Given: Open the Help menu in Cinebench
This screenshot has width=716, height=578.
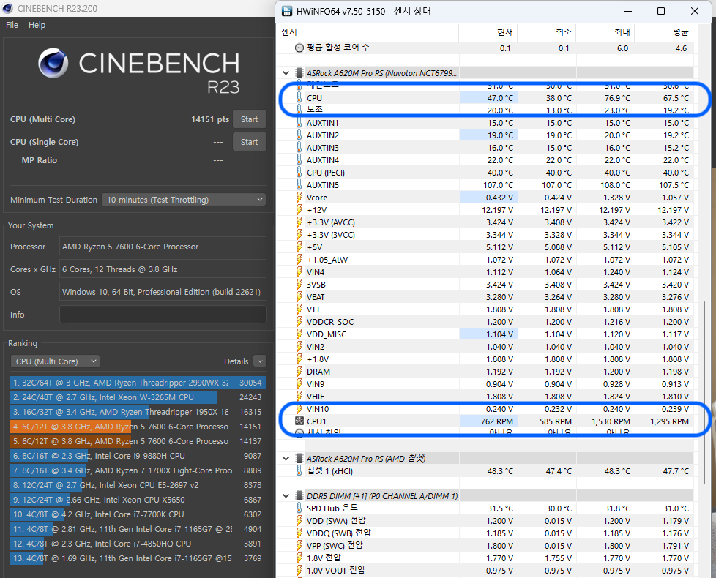Looking at the screenshot, I should [x=37, y=25].
